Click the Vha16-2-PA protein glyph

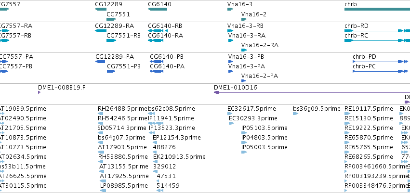coord(244,81)
